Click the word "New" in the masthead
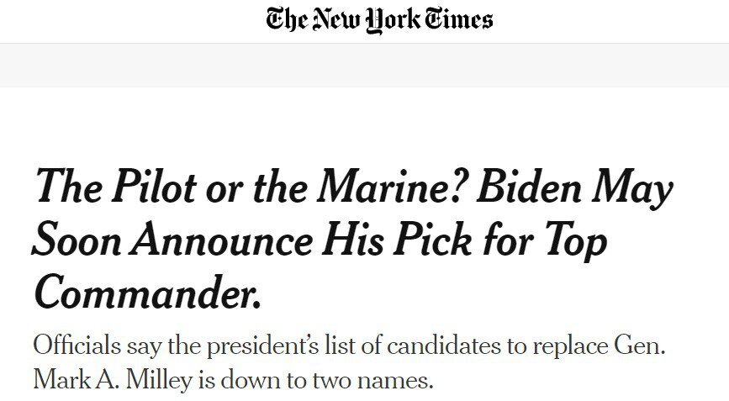This screenshot has width=729, height=401. point(335,20)
